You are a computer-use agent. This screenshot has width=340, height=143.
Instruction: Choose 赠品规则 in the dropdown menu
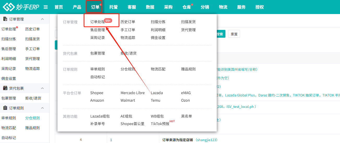click(188, 69)
